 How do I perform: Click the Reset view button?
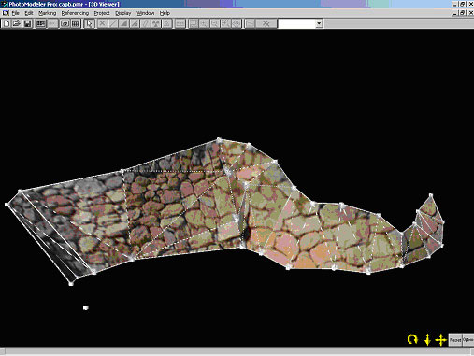455,340
